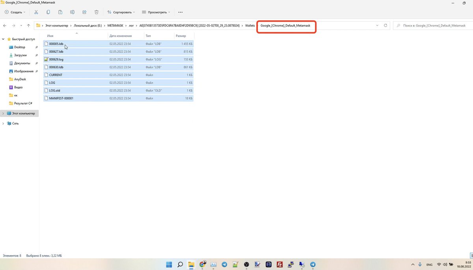This screenshot has height=270, width=473.
Task: Go up one folder level
Action: click(x=28, y=26)
